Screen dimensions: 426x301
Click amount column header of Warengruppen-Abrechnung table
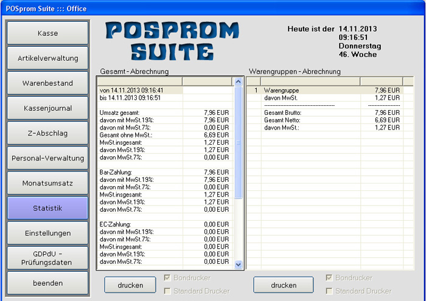[382, 81]
